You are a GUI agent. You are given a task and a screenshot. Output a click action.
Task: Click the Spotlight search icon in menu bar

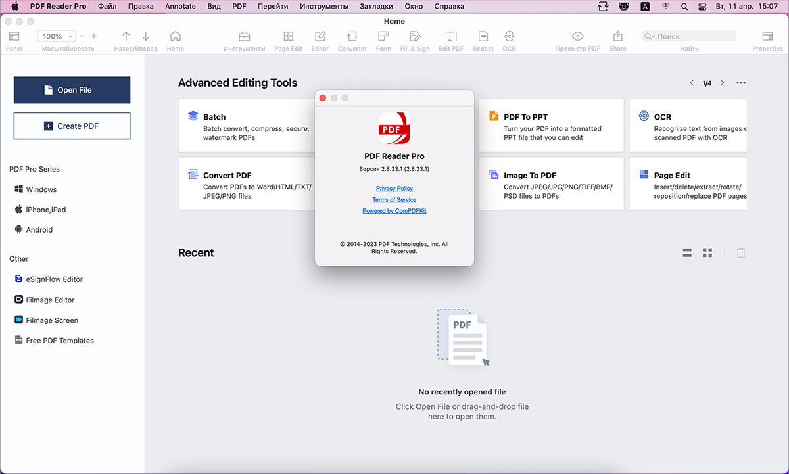click(x=684, y=7)
